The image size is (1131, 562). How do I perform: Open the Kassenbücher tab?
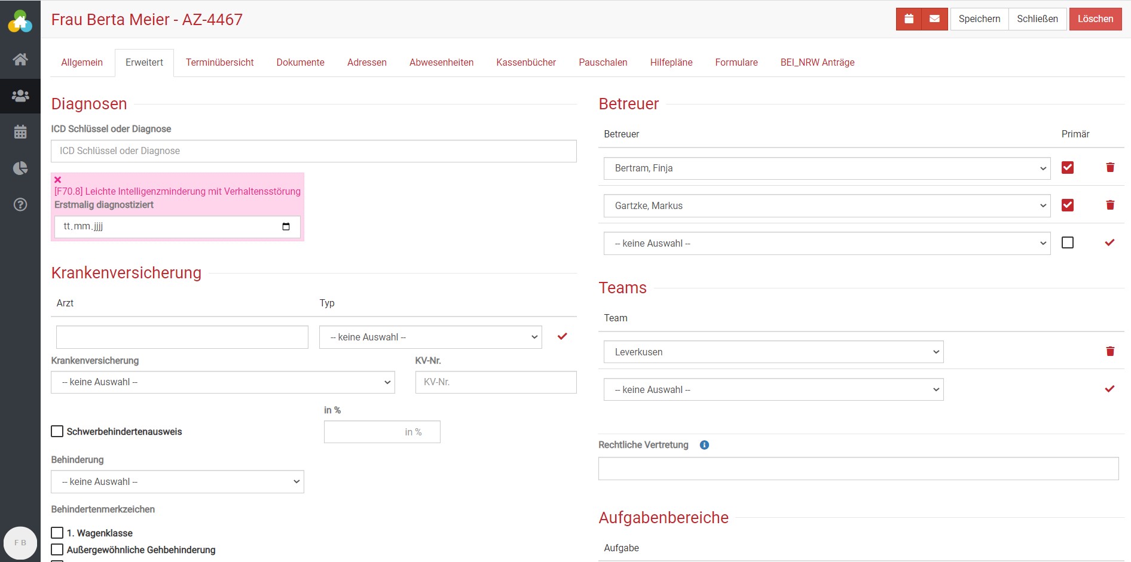coord(525,63)
